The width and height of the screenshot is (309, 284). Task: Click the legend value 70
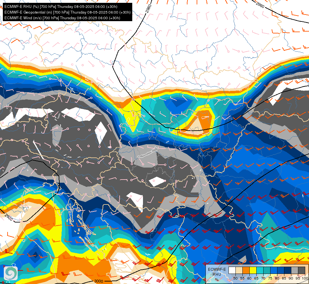click(263, 278)
